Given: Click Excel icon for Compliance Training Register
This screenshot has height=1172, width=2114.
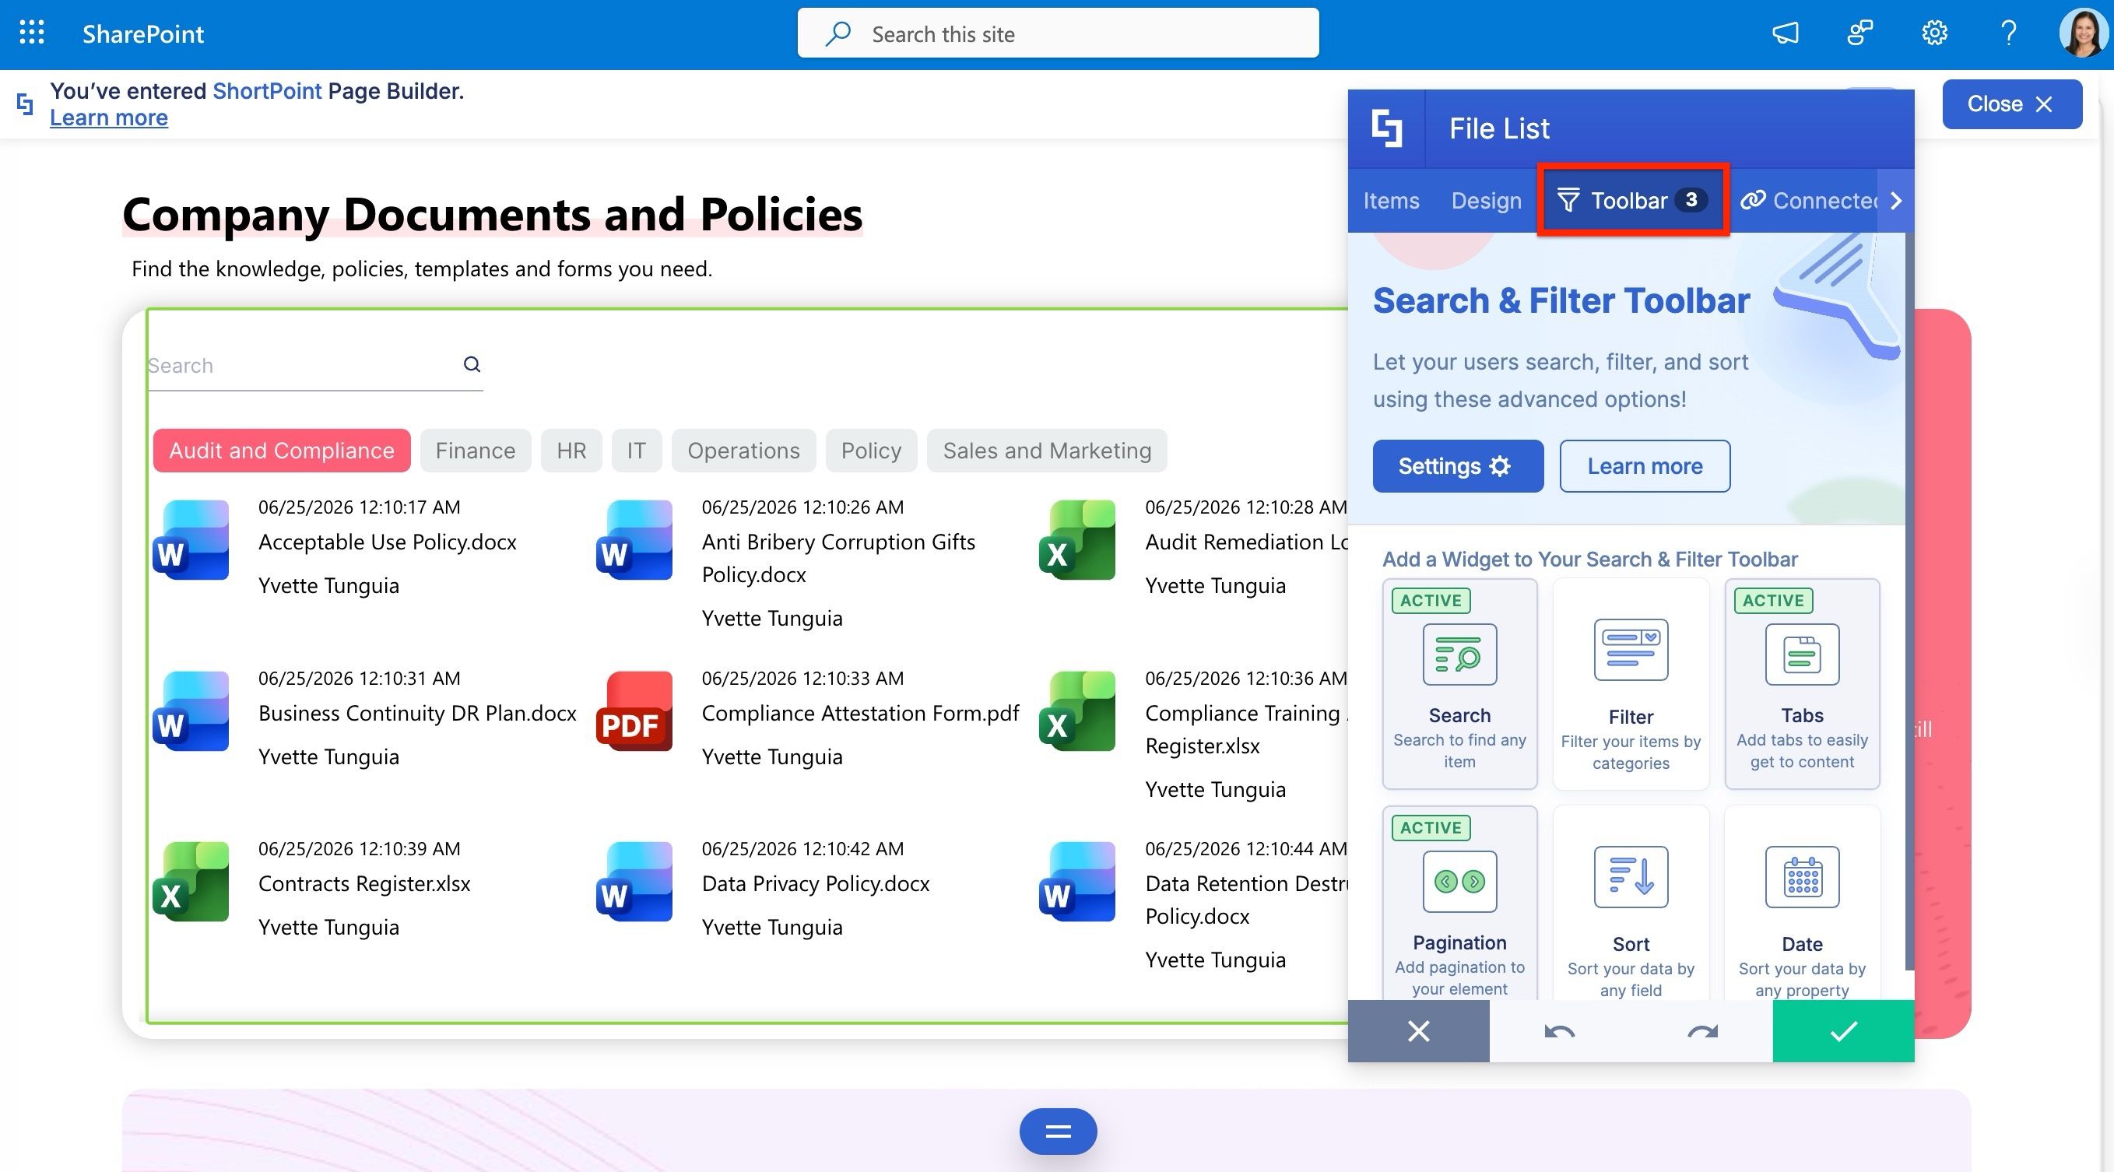Looking at the screenshot, I should coord(1077,711).
